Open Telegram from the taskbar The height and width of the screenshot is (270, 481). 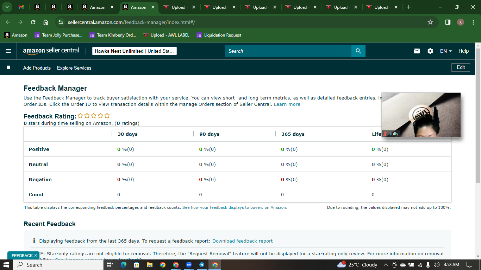click(202, 265)
